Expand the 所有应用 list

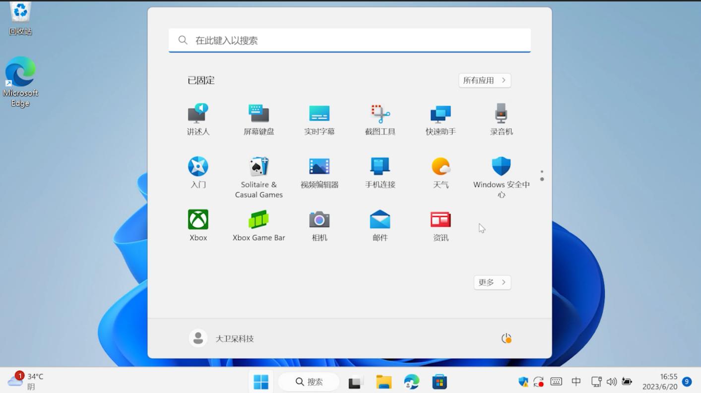(484, 80)
